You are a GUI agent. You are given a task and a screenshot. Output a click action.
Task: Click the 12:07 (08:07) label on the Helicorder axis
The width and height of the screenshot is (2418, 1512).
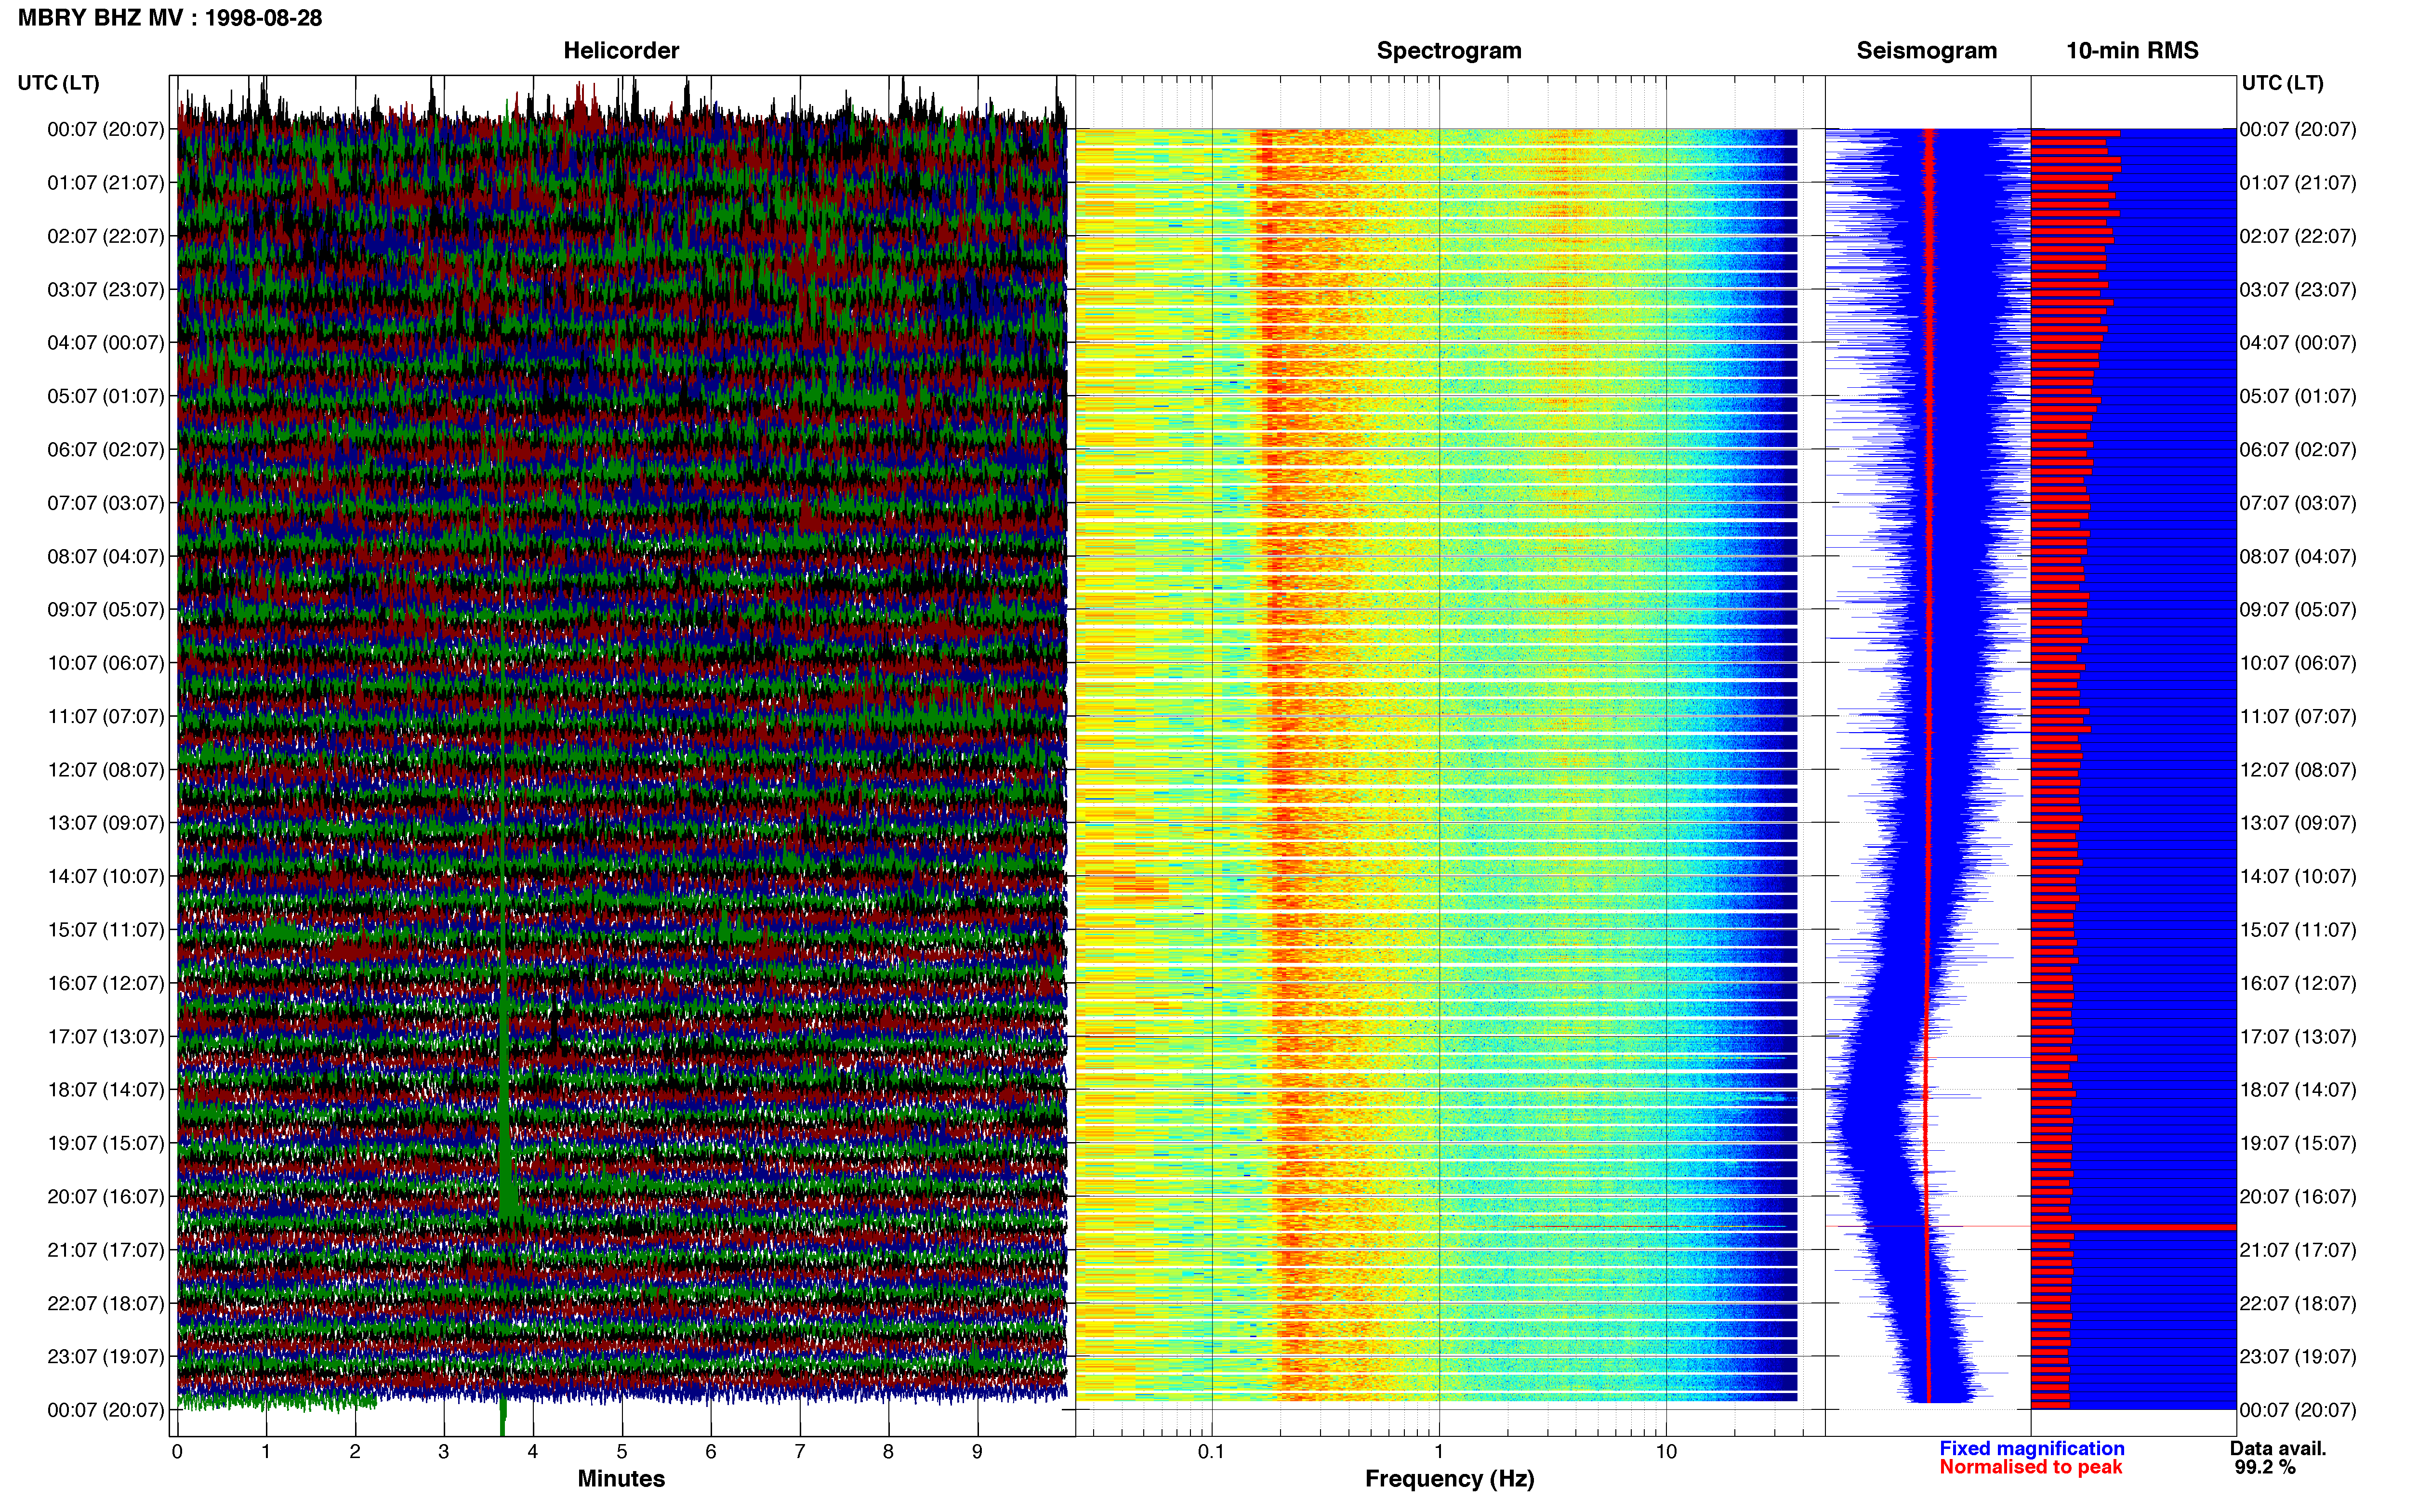click(x=106, y=770)
